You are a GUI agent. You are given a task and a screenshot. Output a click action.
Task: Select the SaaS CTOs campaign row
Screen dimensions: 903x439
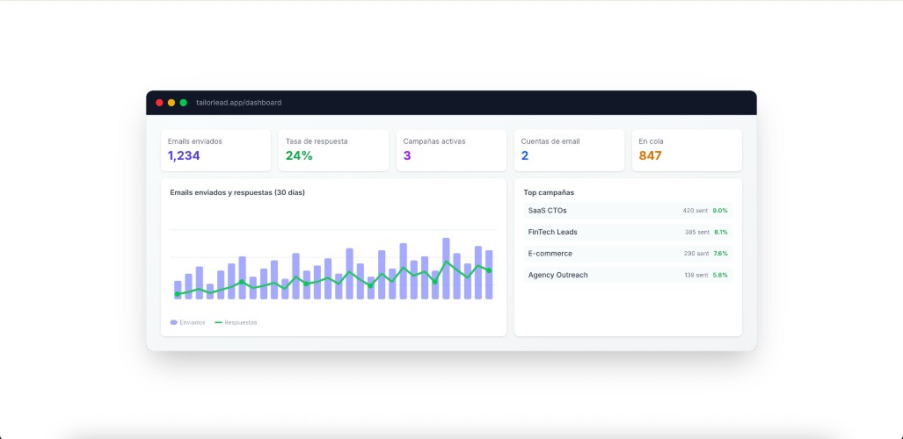click(x=627, y=211)
